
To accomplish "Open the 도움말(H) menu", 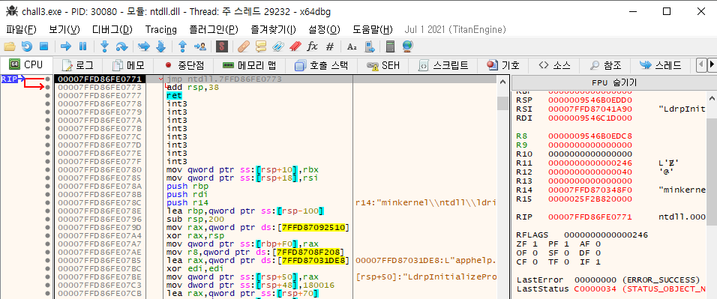I will point(373,30).
